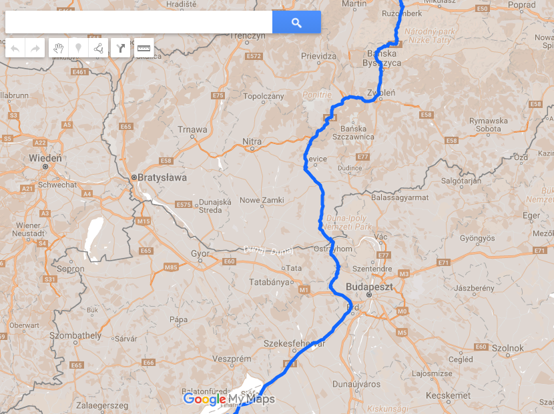The height and width of the screenshot is (414, 554).
Task: Click the blue route near Levice
Action: [x=305, y=159]
